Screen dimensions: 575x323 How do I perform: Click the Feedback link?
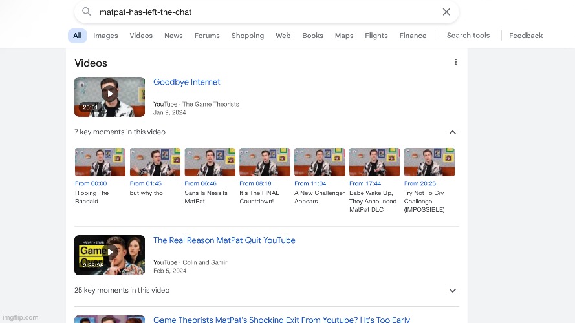(526, 36)
